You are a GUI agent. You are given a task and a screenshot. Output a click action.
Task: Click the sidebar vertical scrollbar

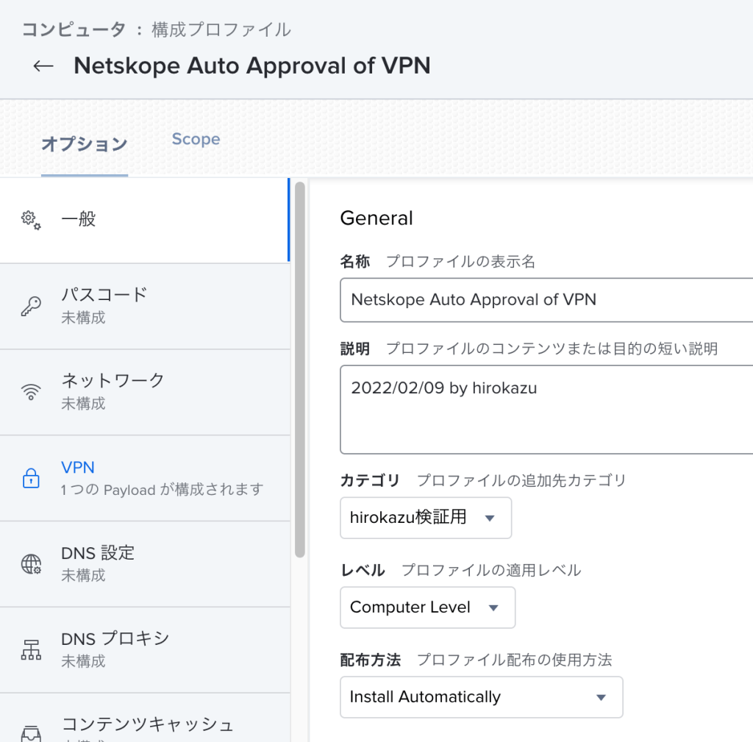pyautogui.click(x=300, y=370)
